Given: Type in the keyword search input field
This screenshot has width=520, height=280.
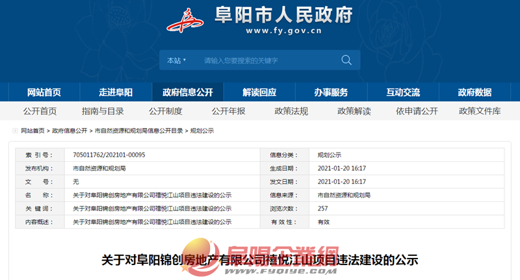Looking at the screenshot, I should coord(266,60).
